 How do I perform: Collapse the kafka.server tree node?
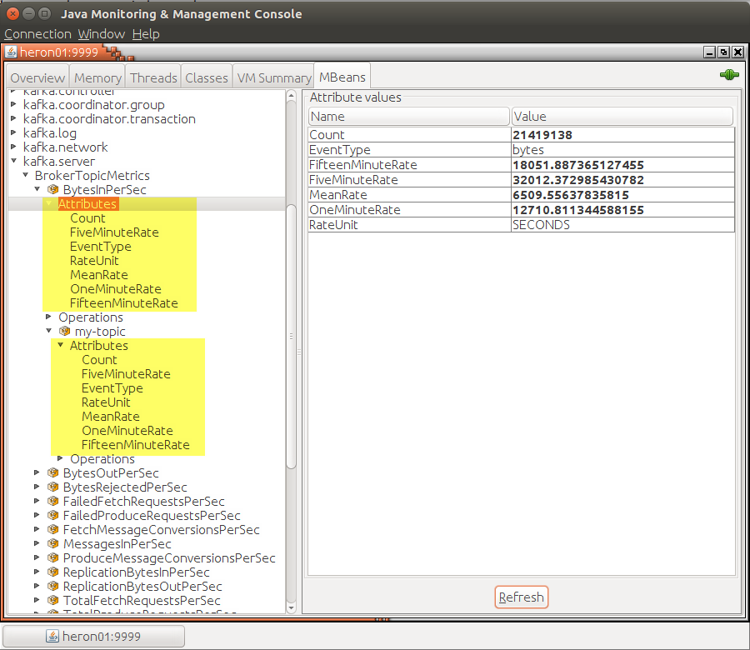tap(12, 161)
